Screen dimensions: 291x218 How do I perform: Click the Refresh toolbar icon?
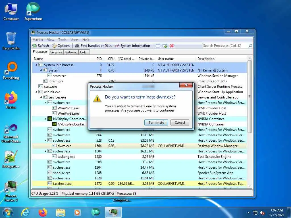[x=34, y=46]
